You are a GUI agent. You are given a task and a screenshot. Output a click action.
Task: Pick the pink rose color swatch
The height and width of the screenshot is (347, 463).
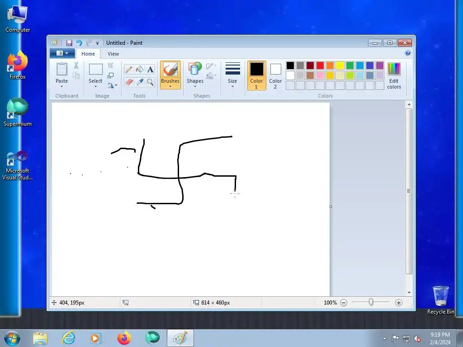pyautogui.click(x=320, y=75)
